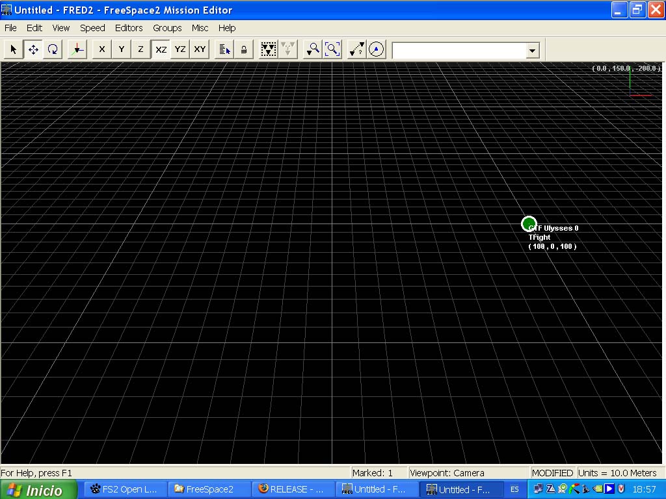
Task: Switch to FS2 Open Launcher taskbar button
Action: click(125, 489)
